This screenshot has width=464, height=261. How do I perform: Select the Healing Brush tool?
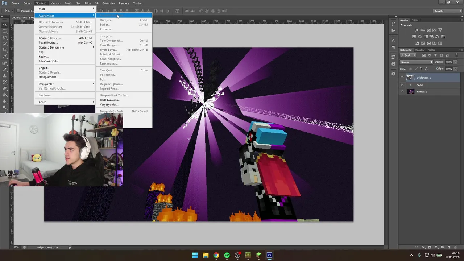click(5, 63)
